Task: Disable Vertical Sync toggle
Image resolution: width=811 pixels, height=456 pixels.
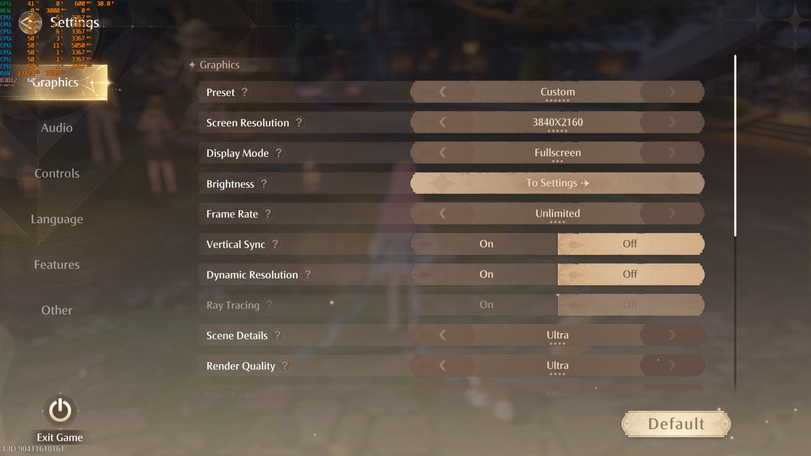Action: (x=629, y=244)
